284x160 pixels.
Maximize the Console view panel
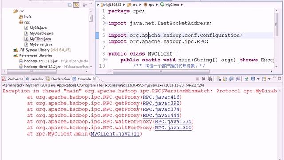click(280, 78)
